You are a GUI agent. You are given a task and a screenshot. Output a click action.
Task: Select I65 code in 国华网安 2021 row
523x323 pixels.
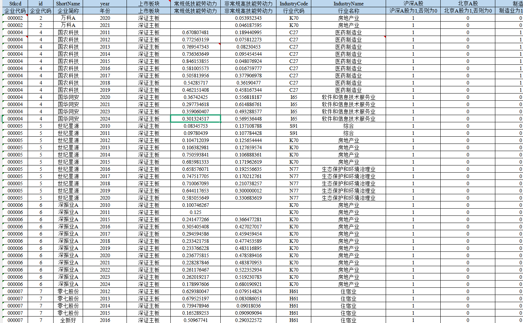294,104
